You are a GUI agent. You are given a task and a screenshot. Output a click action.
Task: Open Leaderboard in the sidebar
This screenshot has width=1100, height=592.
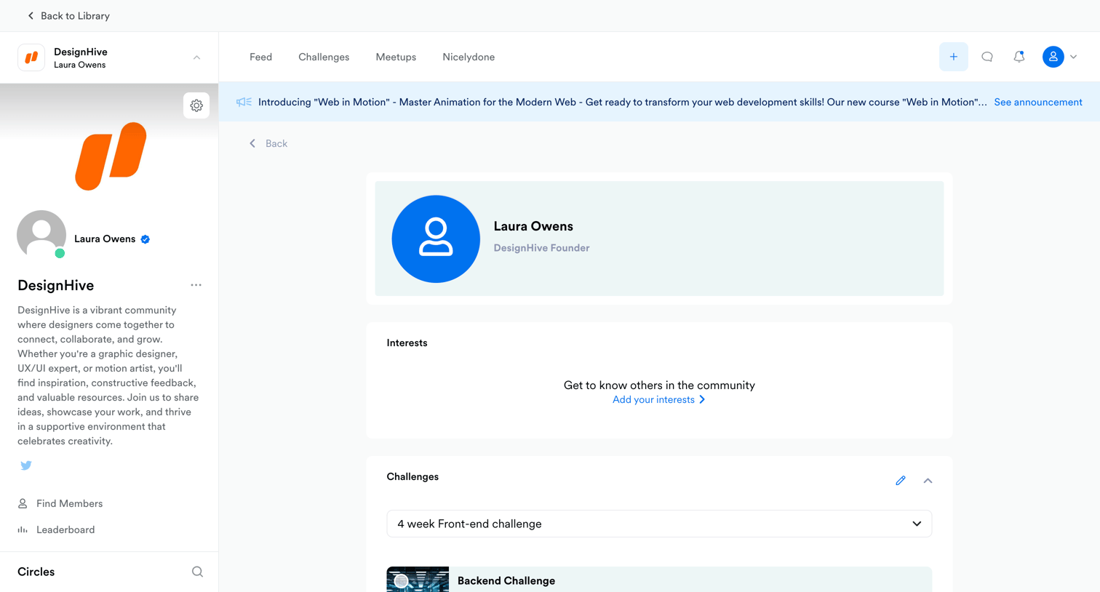pyautogui.click(x=56, y=529)
